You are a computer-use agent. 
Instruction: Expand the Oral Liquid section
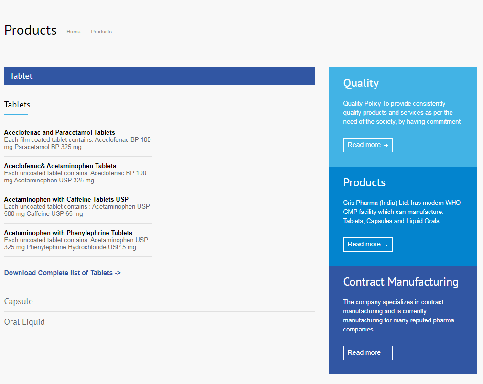click(24, 322)
